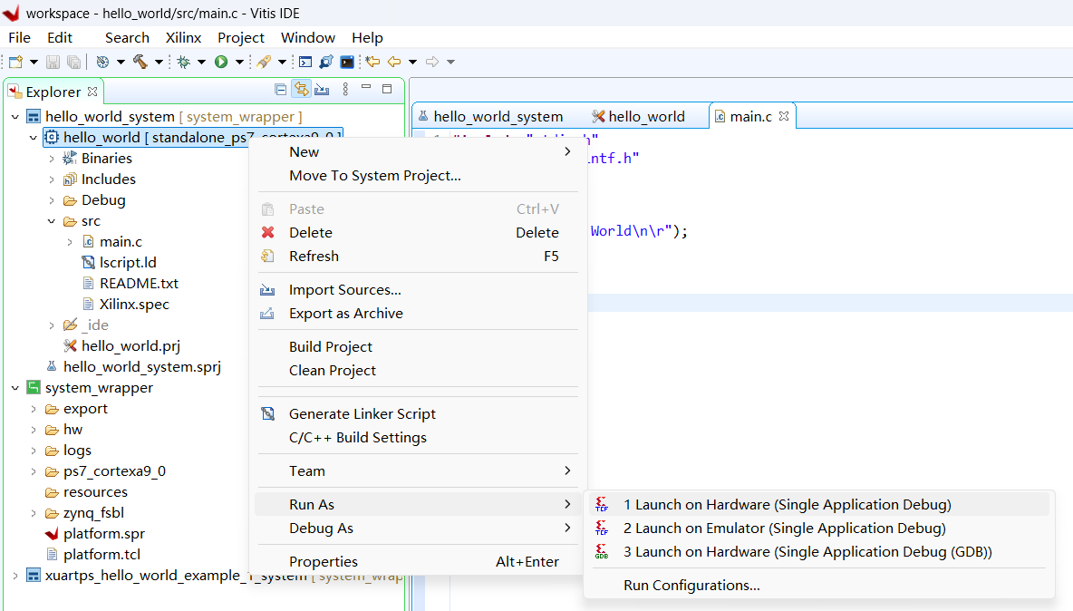The height and width of the screenshot is (611, 1073).
Task: Close the main.c editor tab
Action: pos(784,116)
